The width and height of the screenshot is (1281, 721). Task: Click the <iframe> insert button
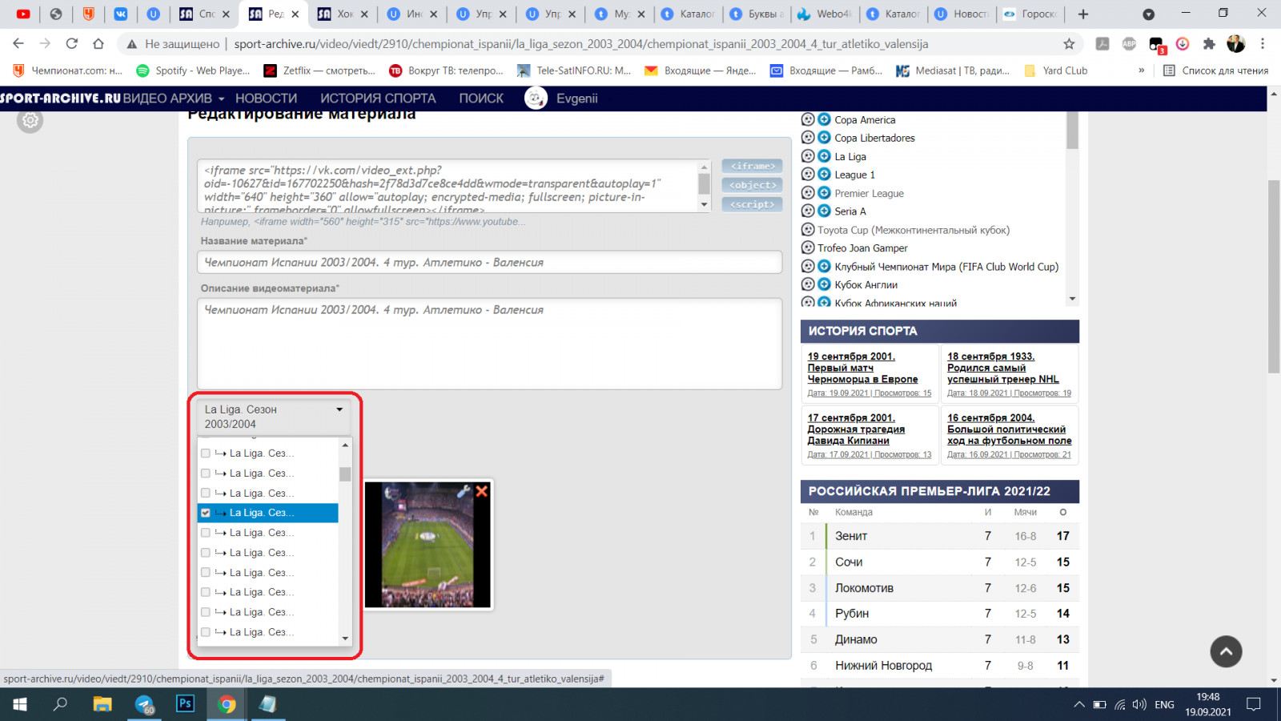(752, 166)
